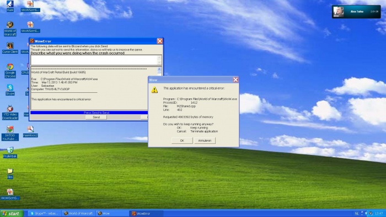Click the taskbar clock showing 13:47
Image resolution: width=386 pixels, height=217 pixels.
[379, 214]
